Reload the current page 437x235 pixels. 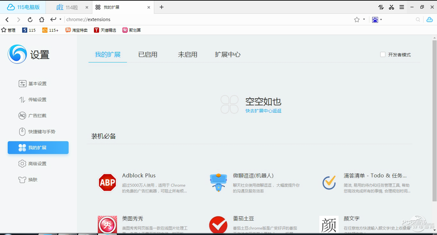coord(30,20)
